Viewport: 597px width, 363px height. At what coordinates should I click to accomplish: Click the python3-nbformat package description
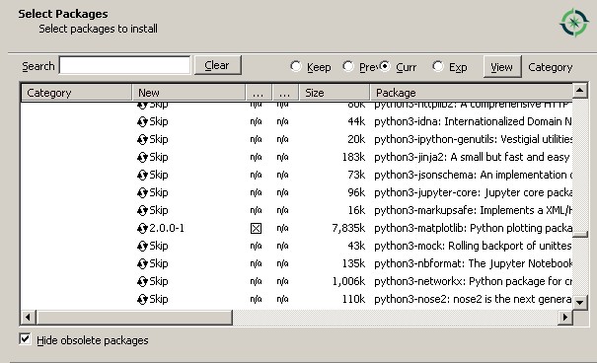tap(473, 263)
